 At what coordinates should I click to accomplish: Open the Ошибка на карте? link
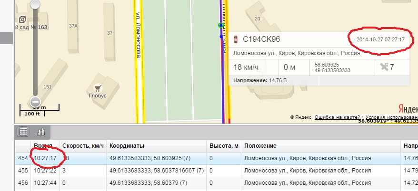[x=337, y=117]
